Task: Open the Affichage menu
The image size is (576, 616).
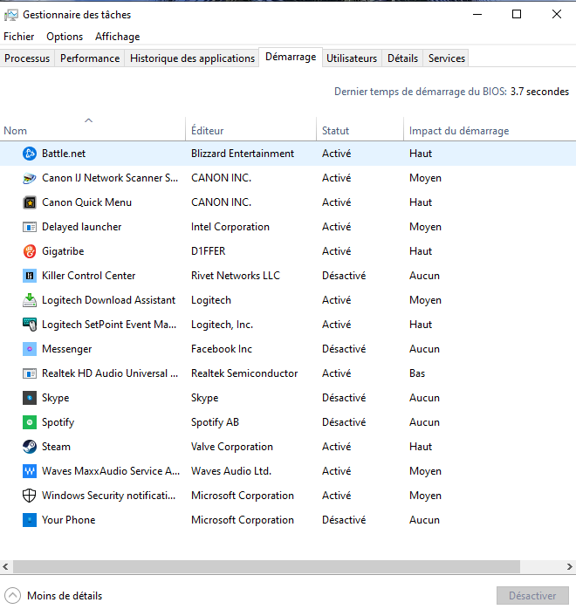Action: 118,37
